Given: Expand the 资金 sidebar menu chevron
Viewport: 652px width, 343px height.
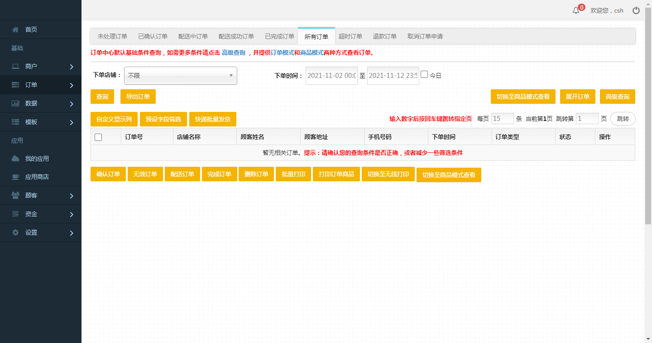Looking at the screenshot, I should click(x=72, y=214).
